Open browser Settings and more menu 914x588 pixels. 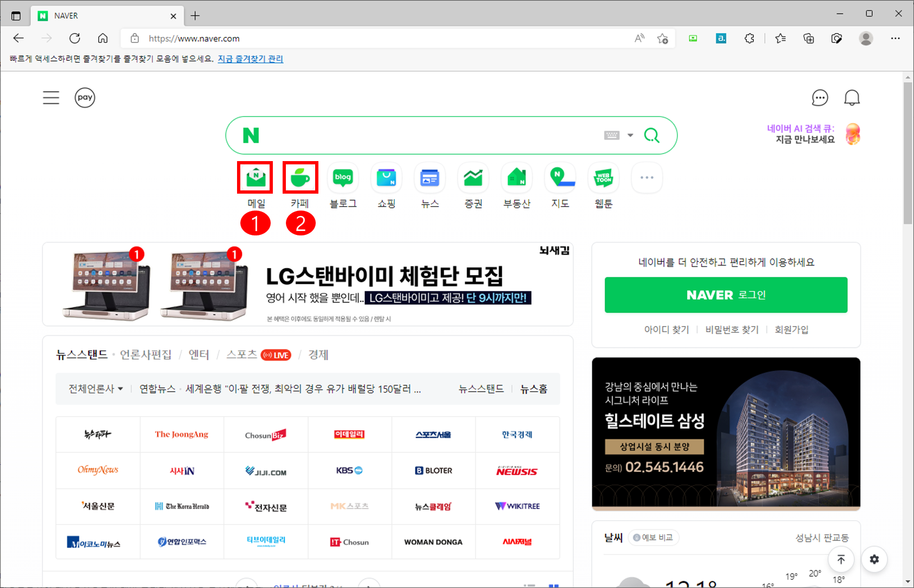(x=895, y=38)
